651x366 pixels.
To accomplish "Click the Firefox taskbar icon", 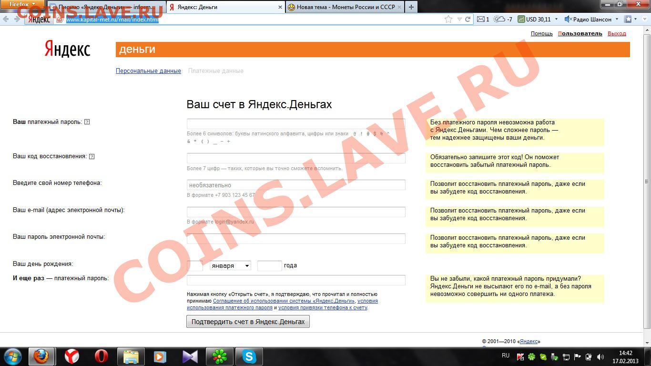I will click(41, 356).
